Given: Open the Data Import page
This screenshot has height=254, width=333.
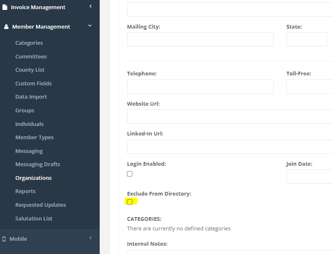Looking at the screenshot, I should 31,97.
